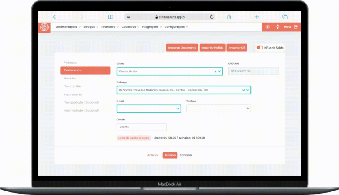Click the info notification icon in header

point(268,27)
